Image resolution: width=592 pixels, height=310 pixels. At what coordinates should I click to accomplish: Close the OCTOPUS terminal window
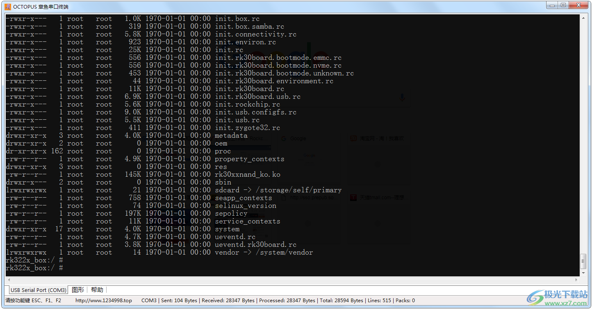tap(579, 5)
